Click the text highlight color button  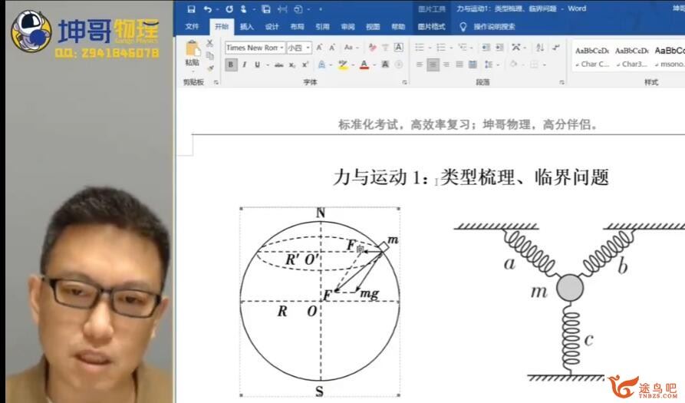[x=343, y=64]
